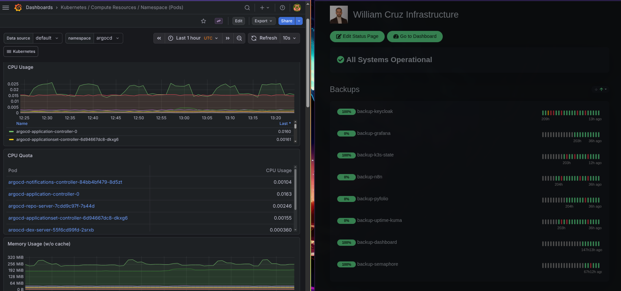Open argocd-dex-server-55f6cd99fd-2srxb pod link
The width and height of the screenshot is (621, 291).
pos(51,230)
